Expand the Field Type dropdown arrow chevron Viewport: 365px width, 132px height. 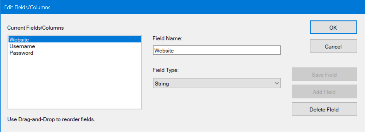277,84
